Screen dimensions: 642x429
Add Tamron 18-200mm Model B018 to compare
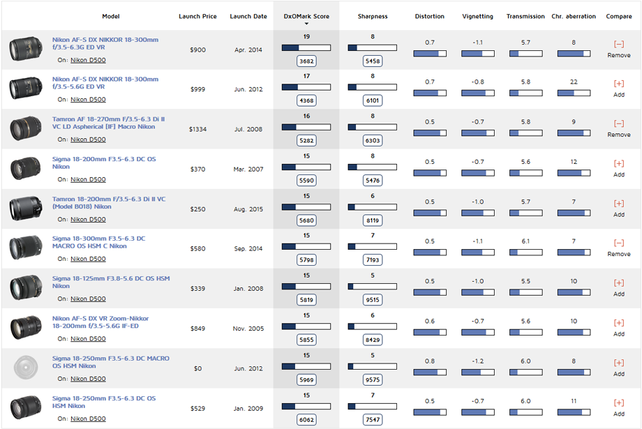619,209
